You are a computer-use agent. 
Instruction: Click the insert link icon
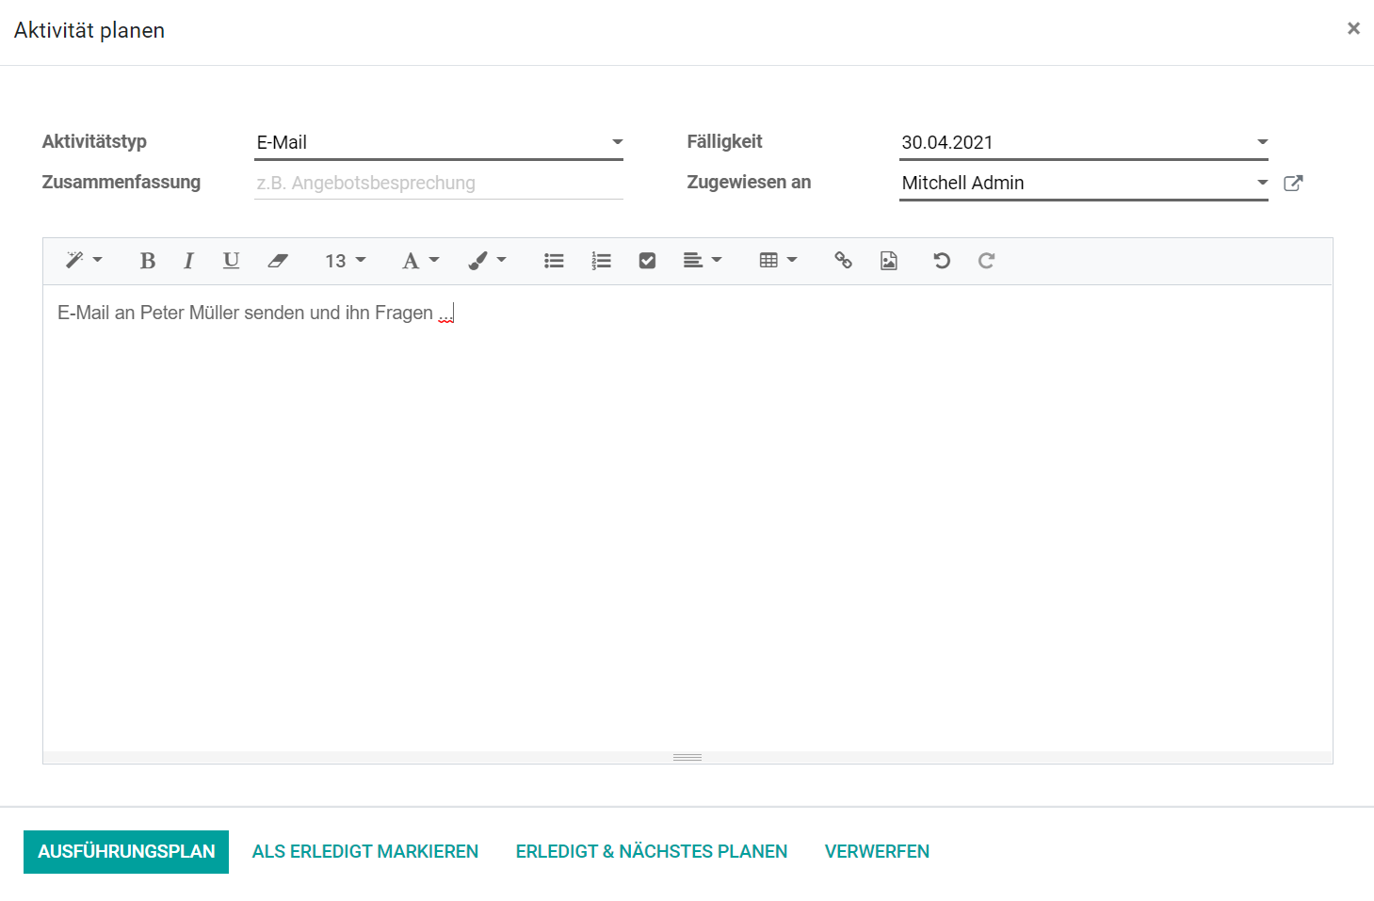point(843,261)
